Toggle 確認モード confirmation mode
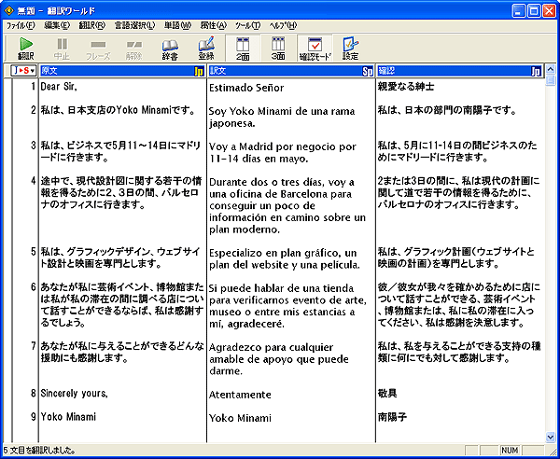The height and width of the screenshot is (459, 560). [x=315, y=49]
